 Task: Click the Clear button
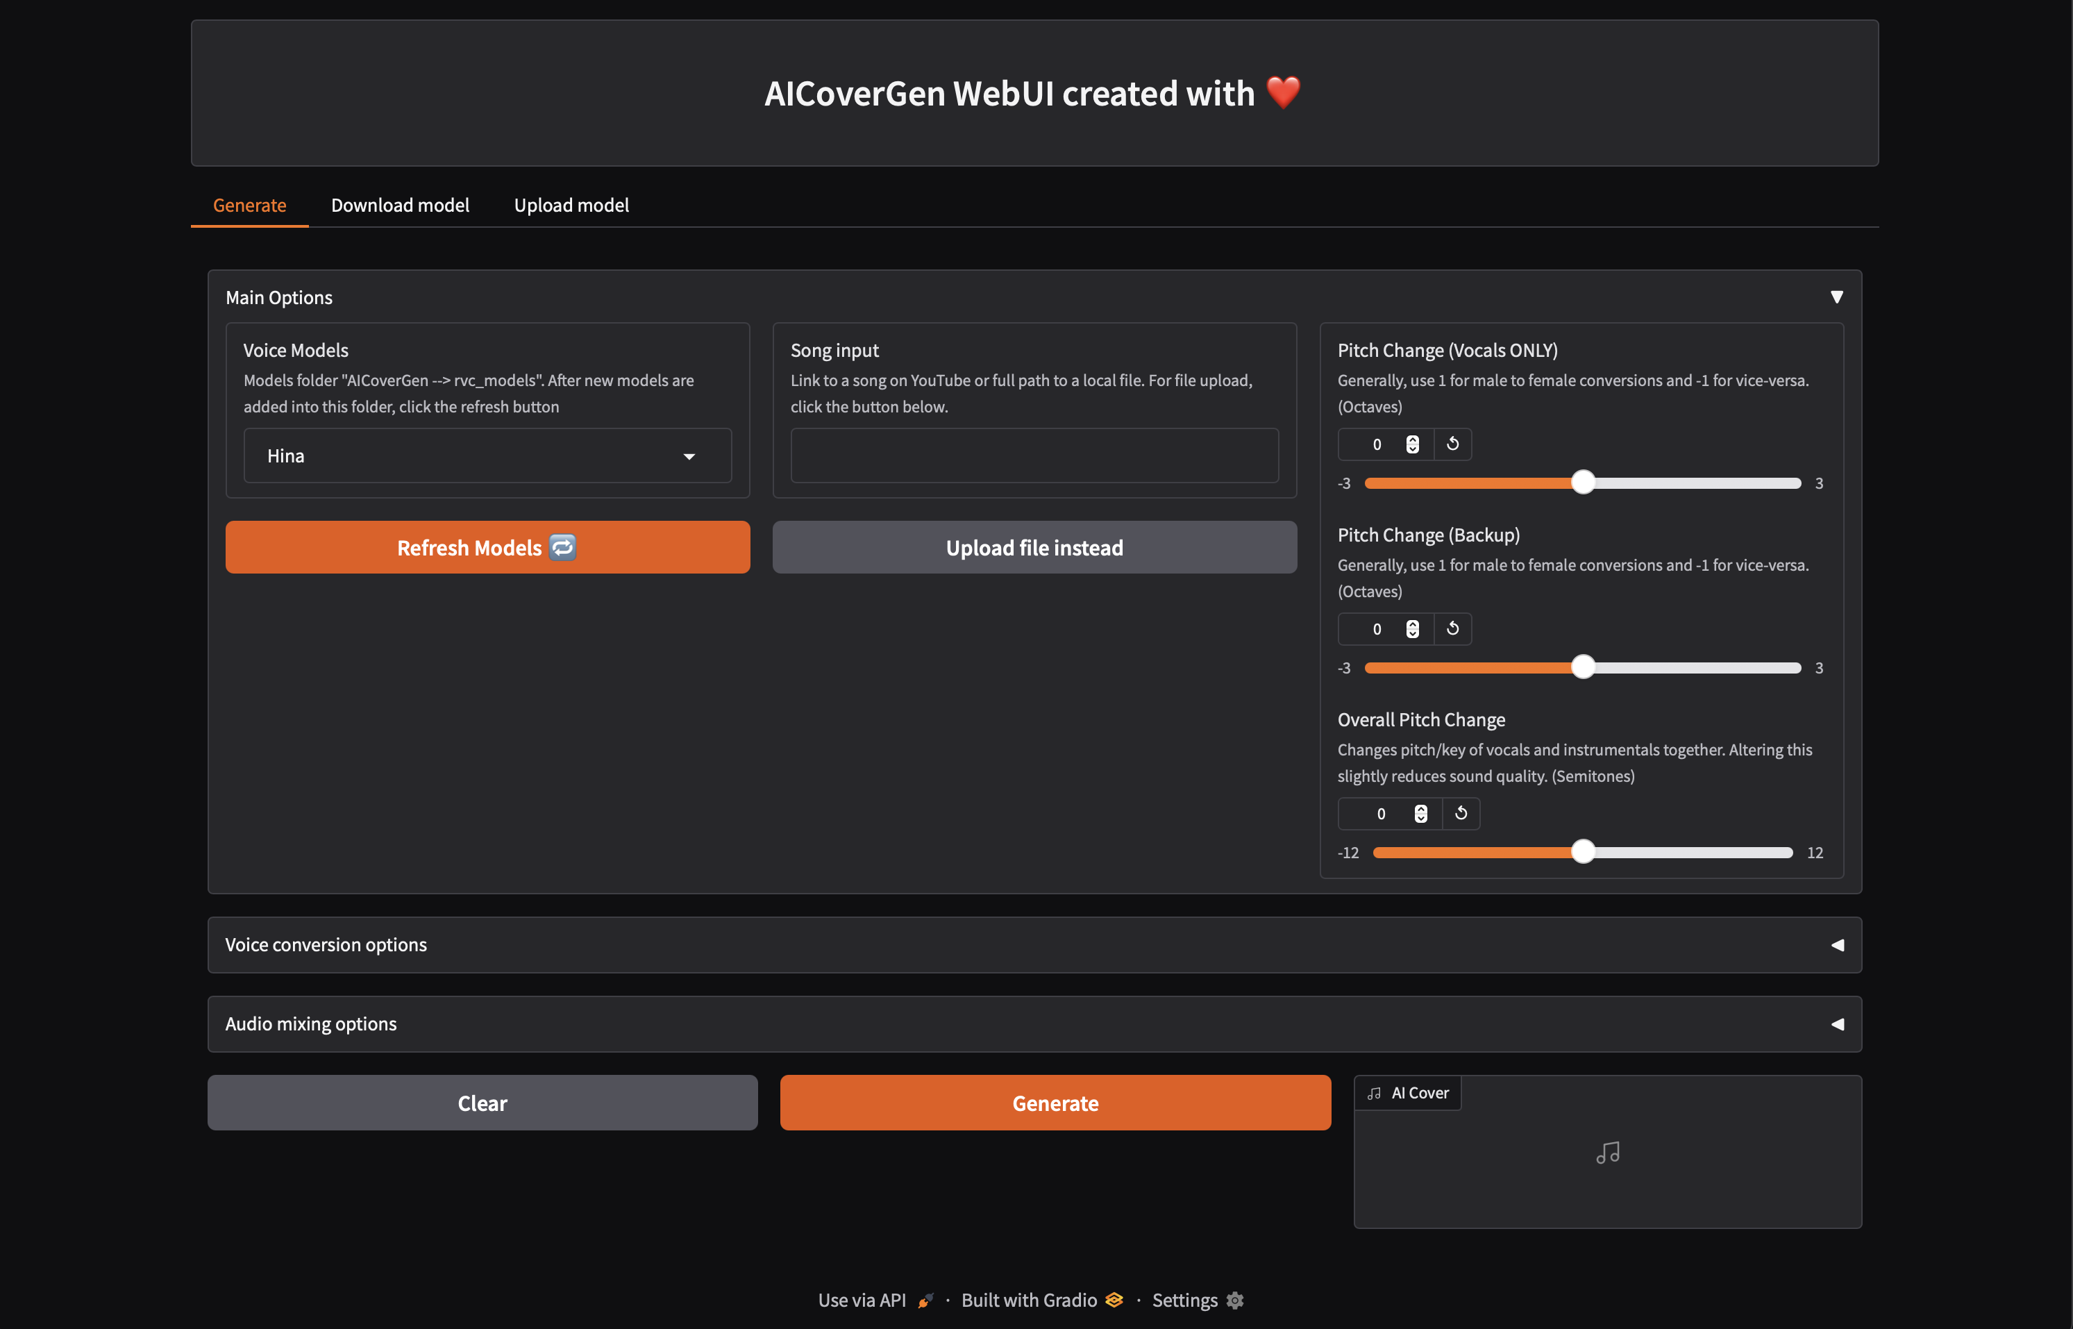click(x=482, y=1103)
